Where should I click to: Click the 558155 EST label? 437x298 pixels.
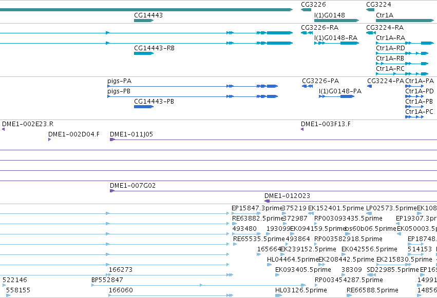click(x=18, y=290)
